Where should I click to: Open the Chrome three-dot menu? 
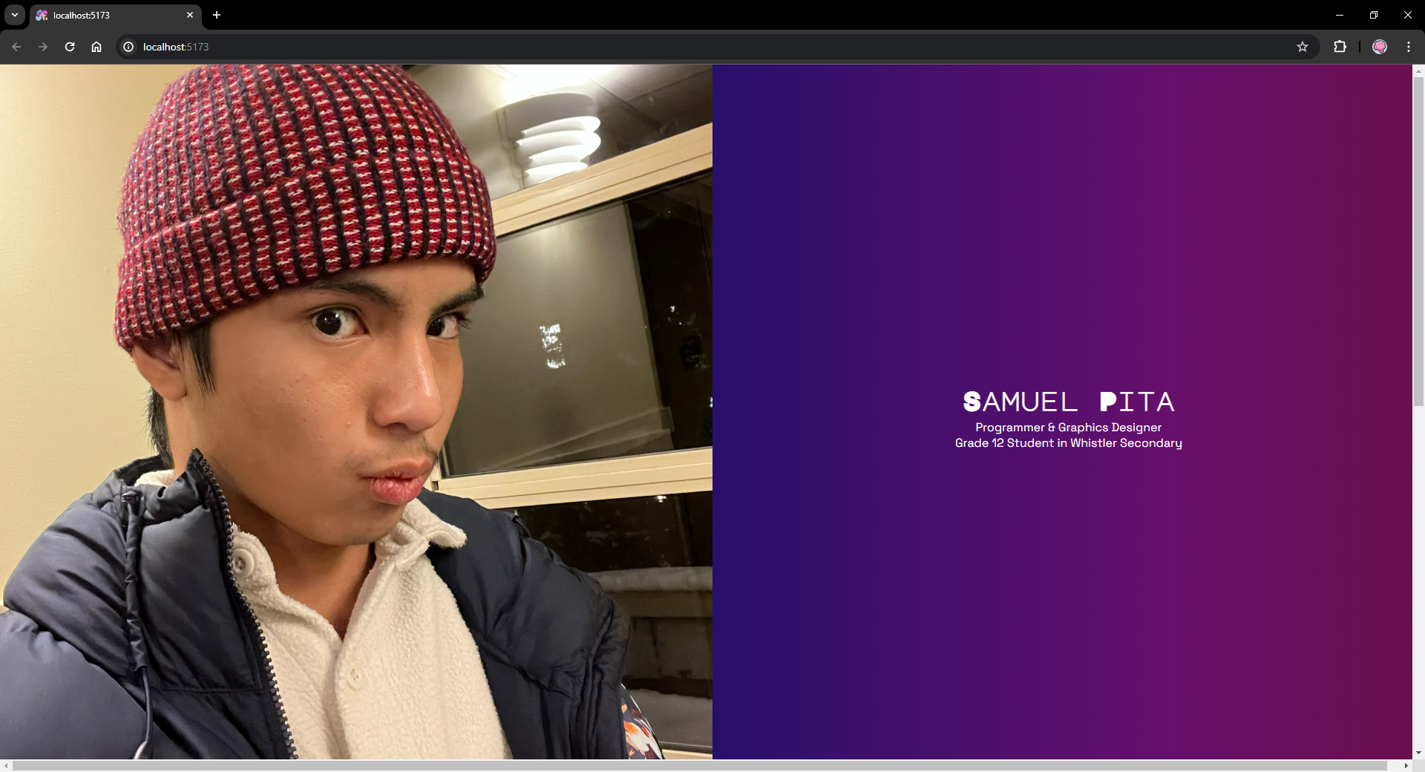[x=1409, y=46]
